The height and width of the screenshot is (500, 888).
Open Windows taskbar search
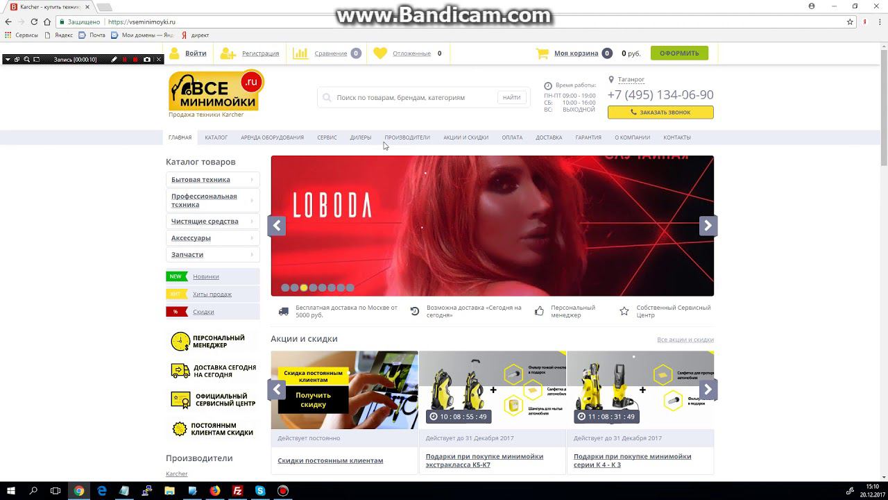point(33,491)
